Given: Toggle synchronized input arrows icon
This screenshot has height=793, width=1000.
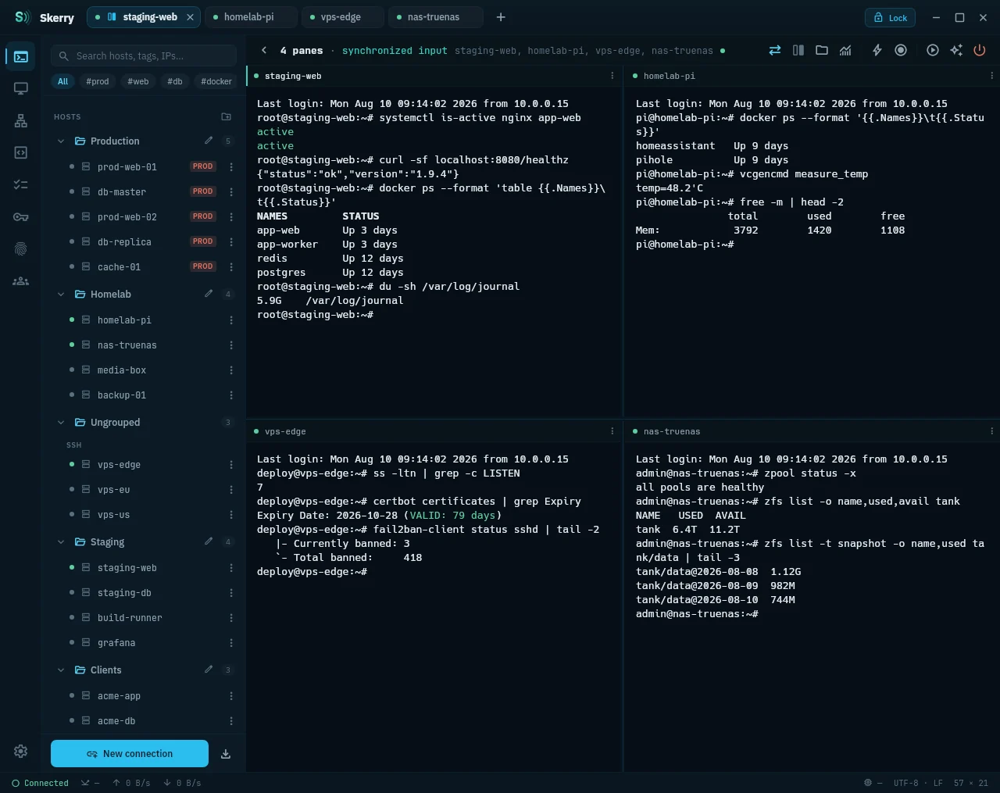Looking at the screenshot, I should (774, 50).
